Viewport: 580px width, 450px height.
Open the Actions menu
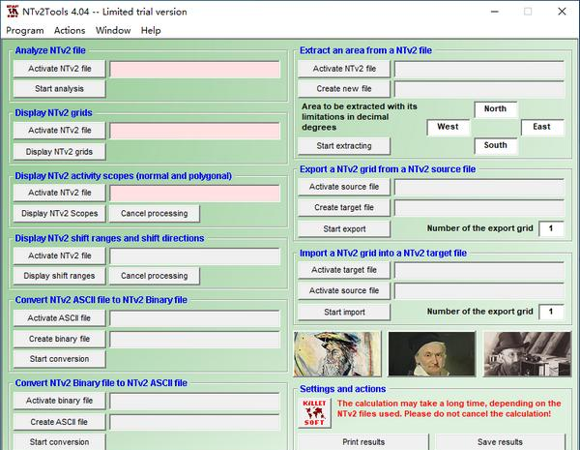(70, 30)
